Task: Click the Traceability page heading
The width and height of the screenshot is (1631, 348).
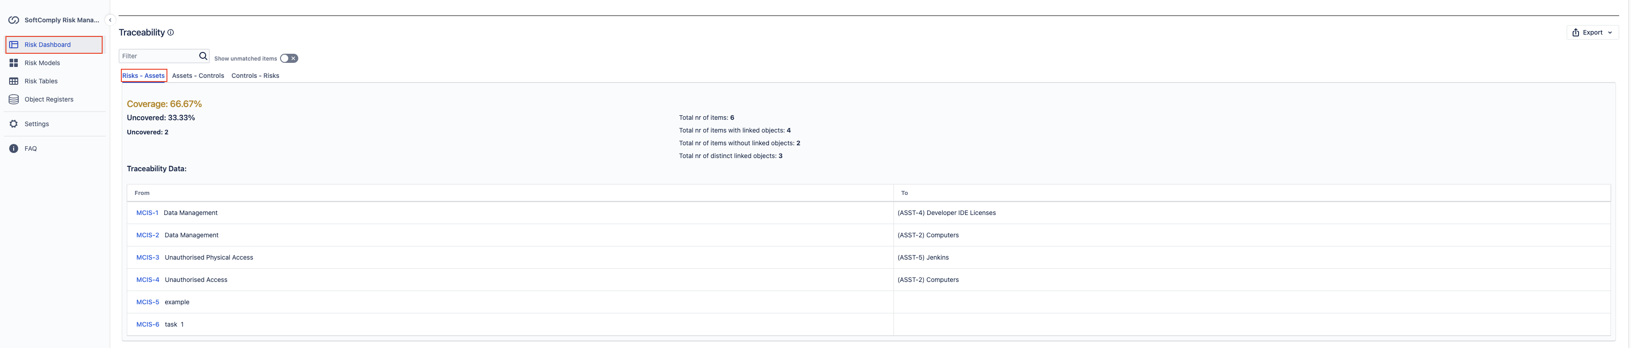Action: [142, 33]
